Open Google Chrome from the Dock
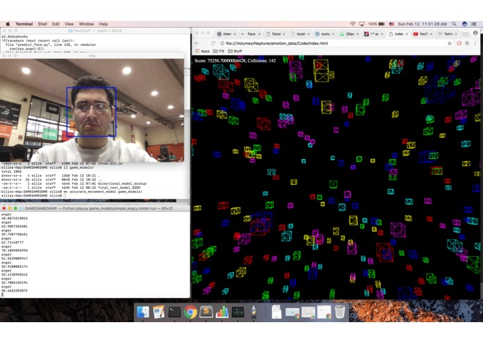 pyautogui.click(x=190, y=312)
